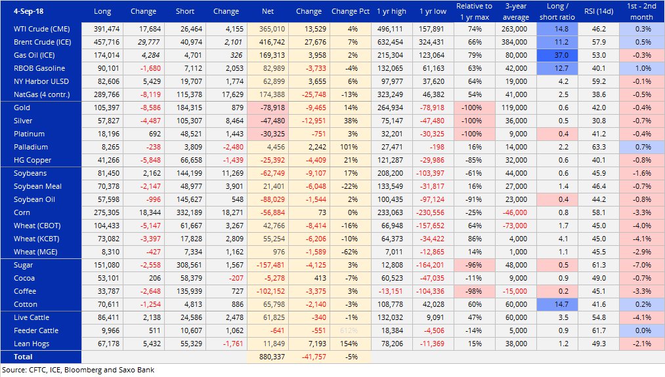Select the Short column header
Viewport: 665px width, 377px height.
click(184, 11)
